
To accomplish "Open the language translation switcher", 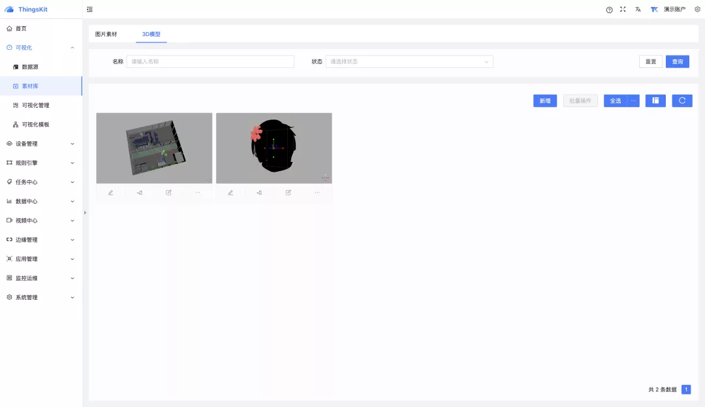I will [x=638, y=10].
